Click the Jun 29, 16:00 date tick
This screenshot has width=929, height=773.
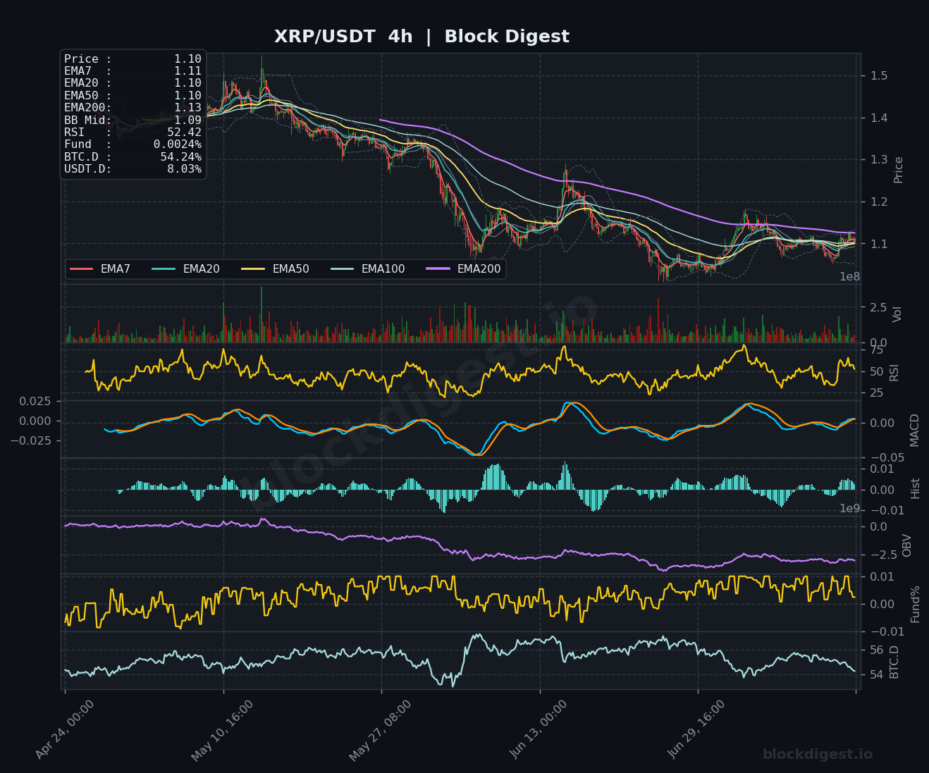[696, 729]
